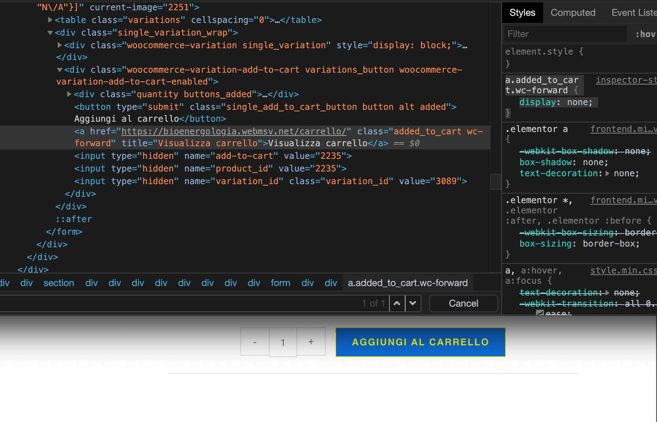Screen dimensions: 657x422
Task: Click the minus quantity button
Action: (x=255, y=342)
